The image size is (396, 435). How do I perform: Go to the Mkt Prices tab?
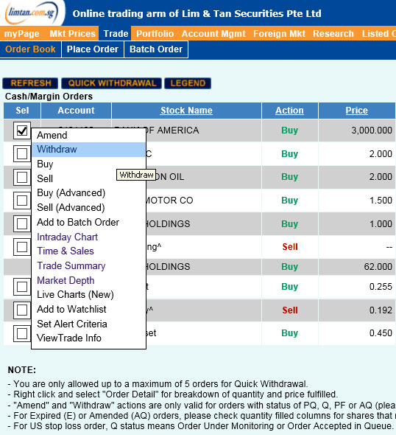coord(72,34)
